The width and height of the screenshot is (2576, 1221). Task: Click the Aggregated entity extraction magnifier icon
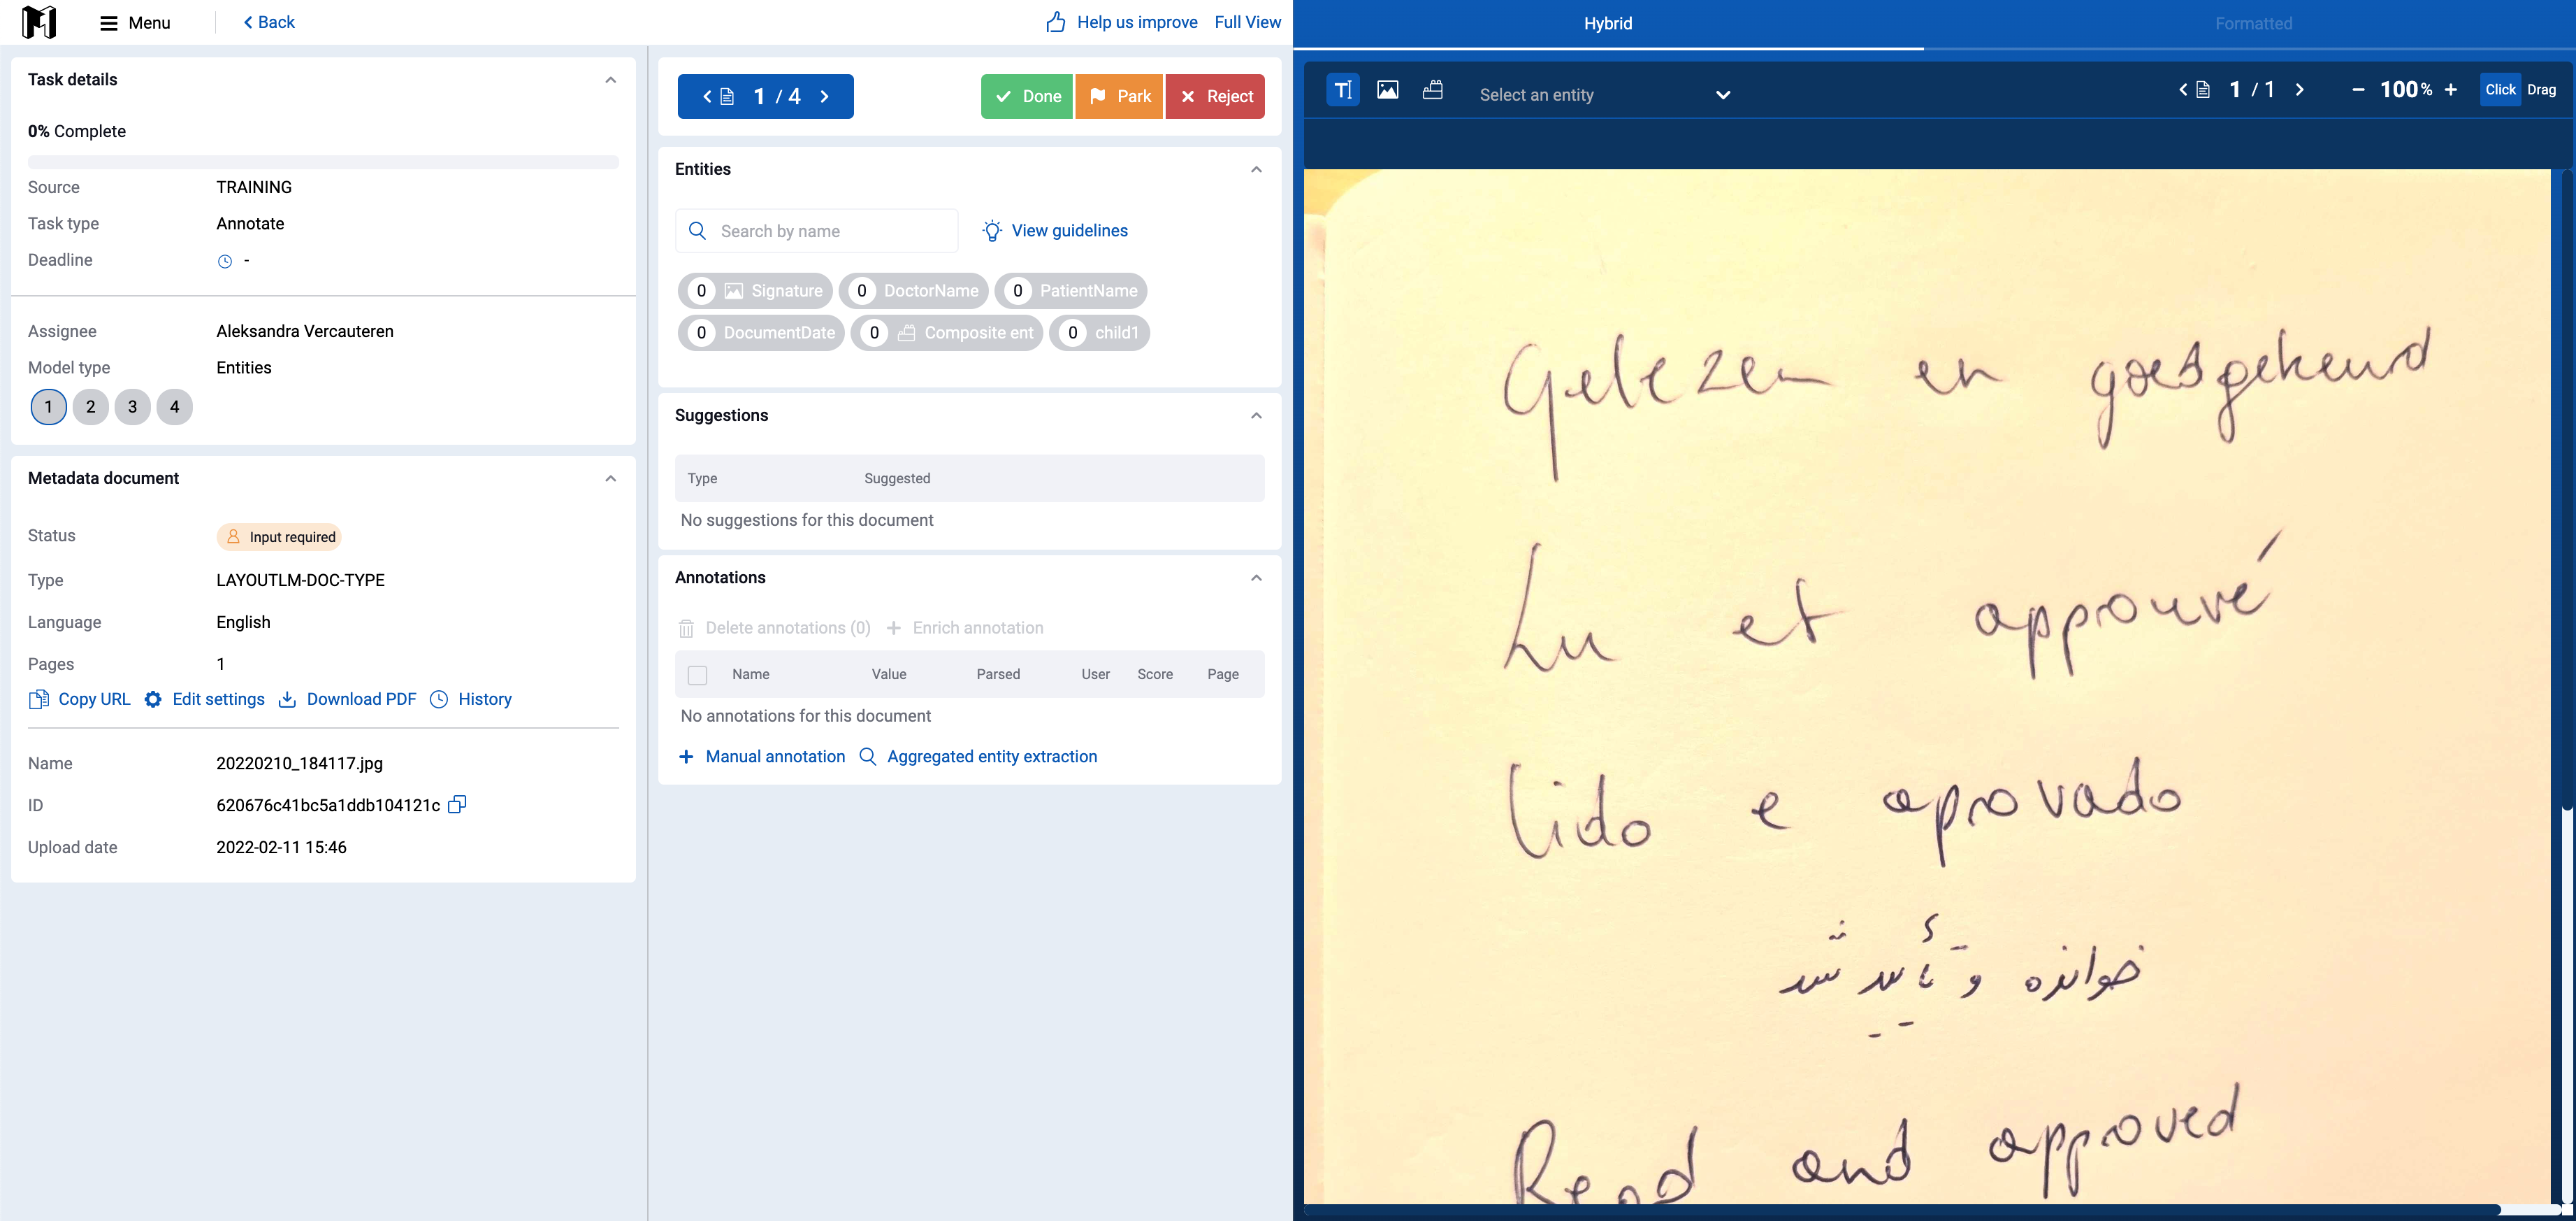coord(868,757)
